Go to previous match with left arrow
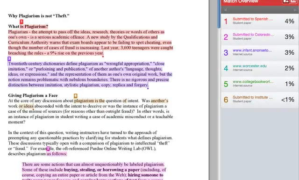299x180 pixels. click(226, 10)
